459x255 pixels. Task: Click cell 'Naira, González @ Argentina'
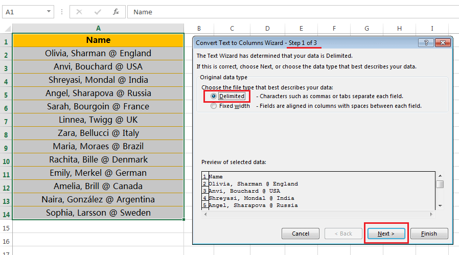98,199
